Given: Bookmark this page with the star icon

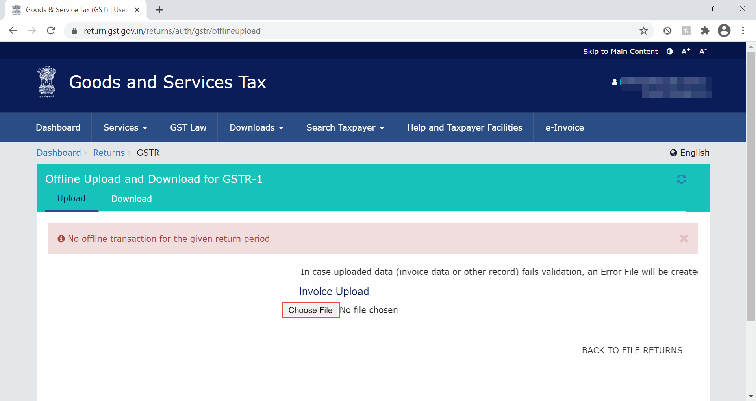Looking at the screenshot, I should pyautogui.click(x=644, y=31).
